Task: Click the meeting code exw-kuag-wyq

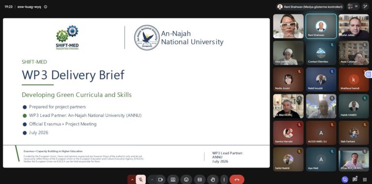Action: (x=29, y=7)
